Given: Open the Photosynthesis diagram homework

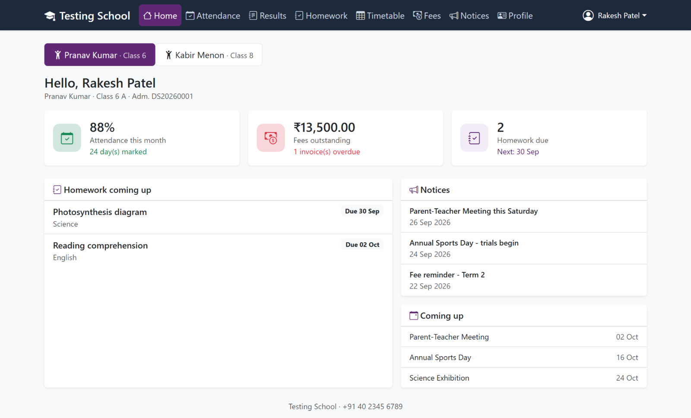Looking at the screenshot, I should pyautogui.click(x=218, y=217).
